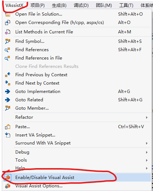Click the Find Symbol binoculars icon

[8, 41]
